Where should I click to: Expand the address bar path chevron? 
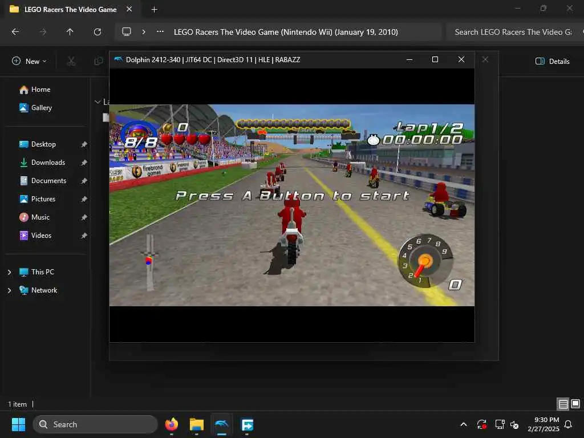(144, 32)
